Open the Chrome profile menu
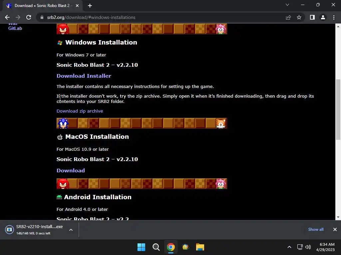 pos(323,17)
